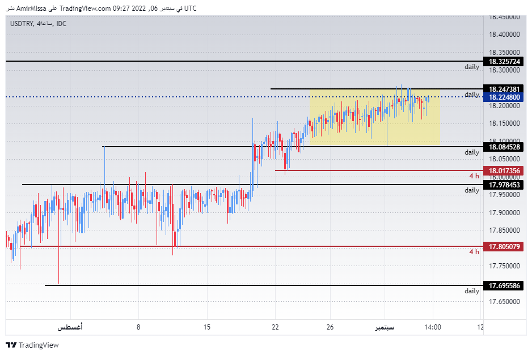Viewport: 532px width, 355px height.
Task: Click the 17.750000 value on the price axis
Action: coord(504,266)
